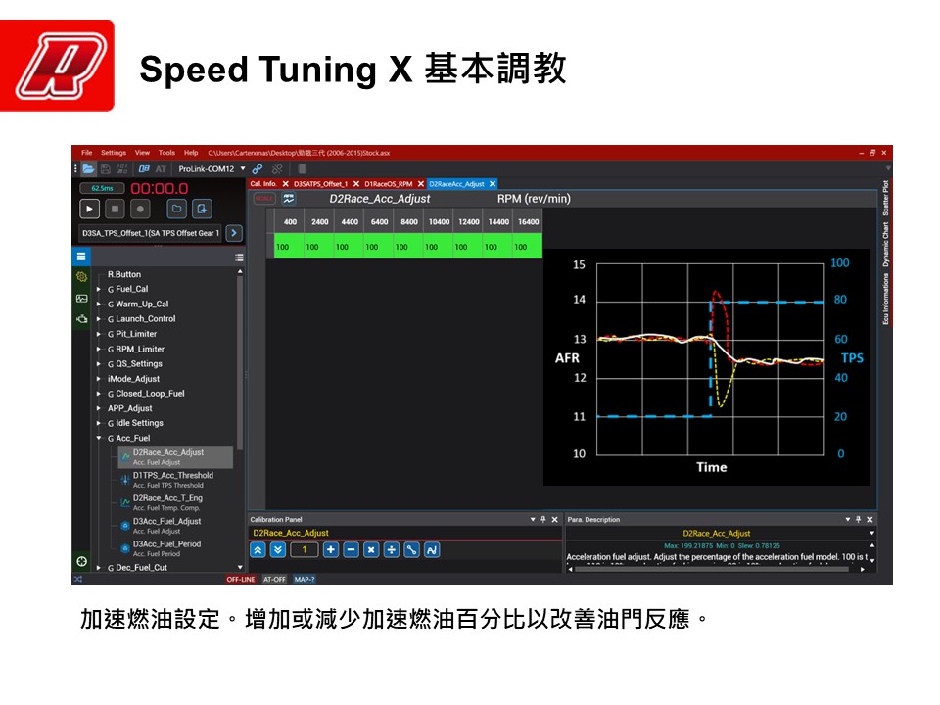Click the 62.5ms sample rate field

(x=102, y=188)
